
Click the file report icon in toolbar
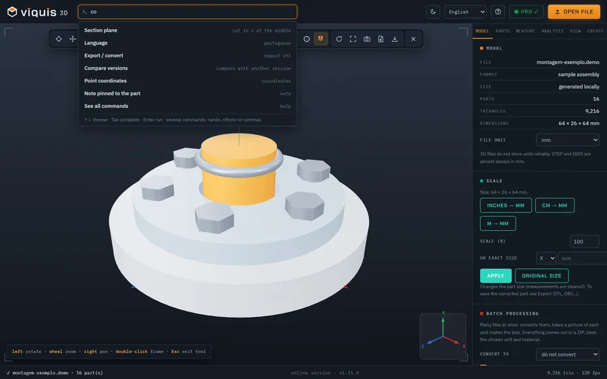pyautogui.click(x=381, y=39)
